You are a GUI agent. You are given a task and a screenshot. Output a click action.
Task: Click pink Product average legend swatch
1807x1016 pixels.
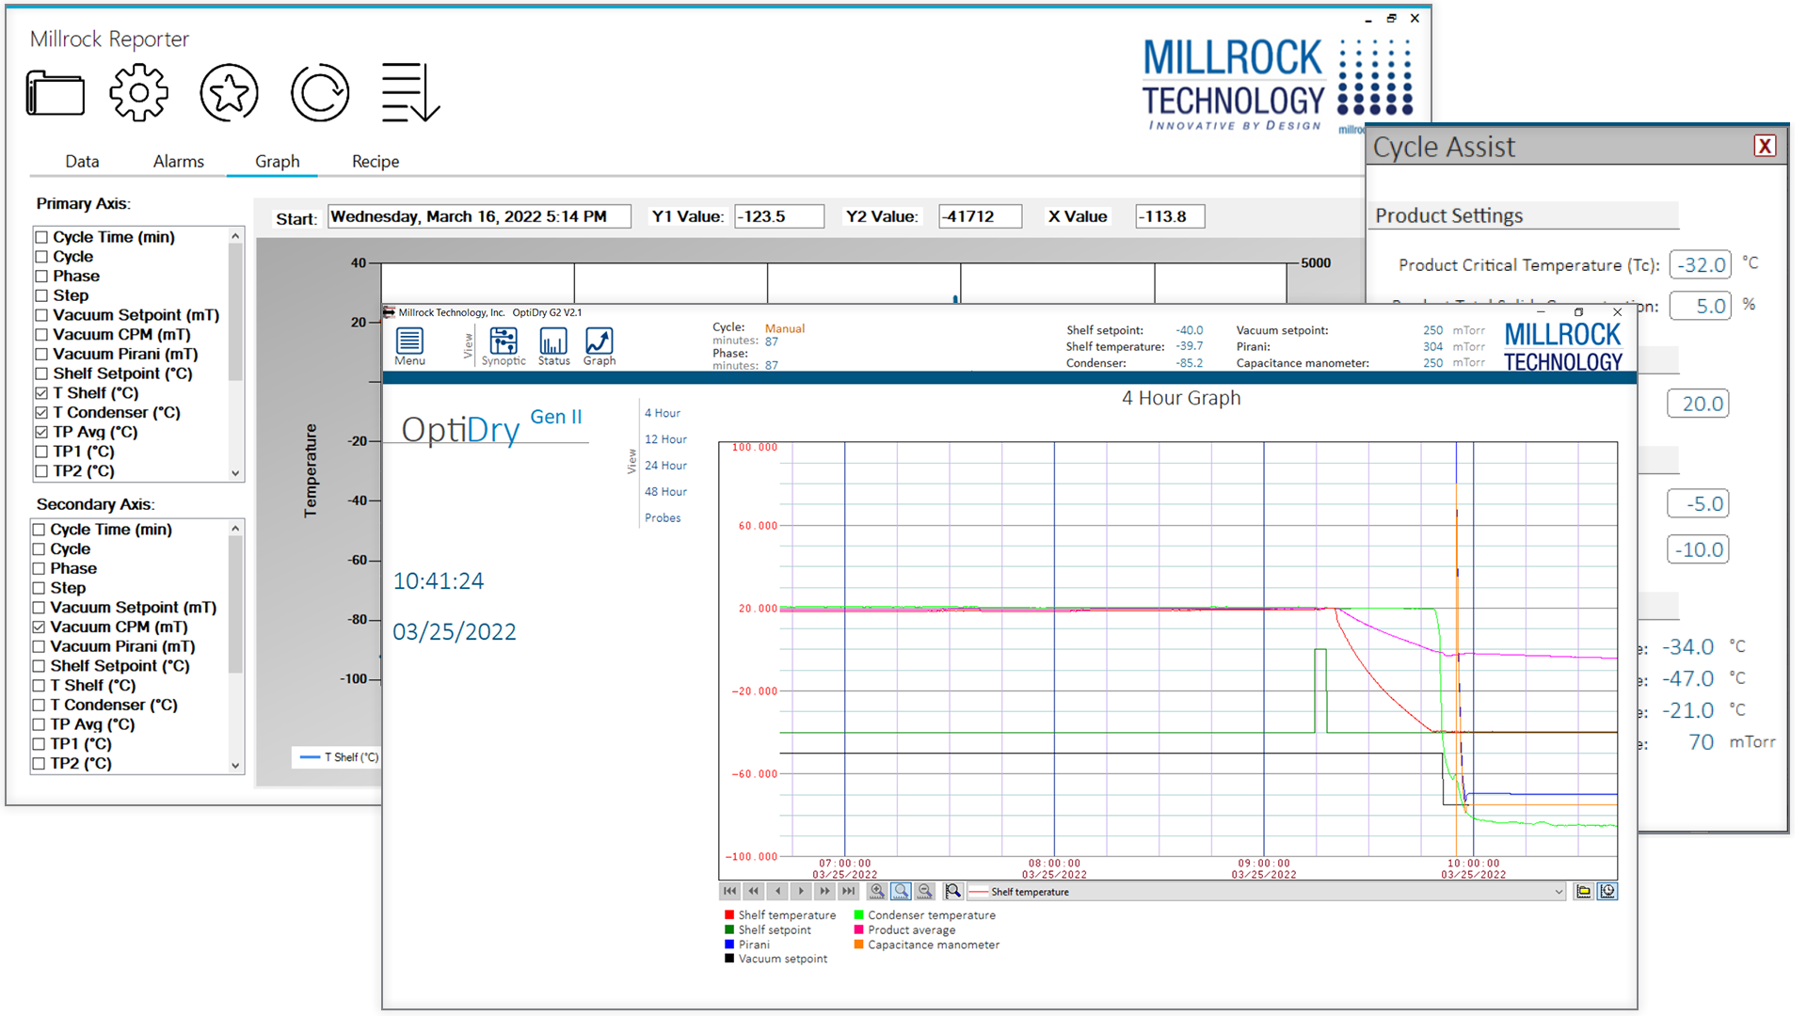pos(858,929)
